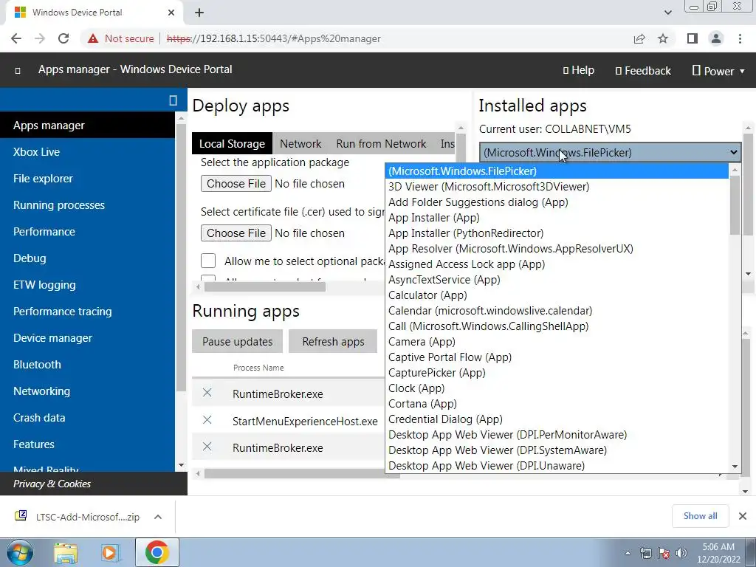This screenshot has width=756, height=567.
Task: Open File Explorer from the taskbar
Action: click(66, 552)
